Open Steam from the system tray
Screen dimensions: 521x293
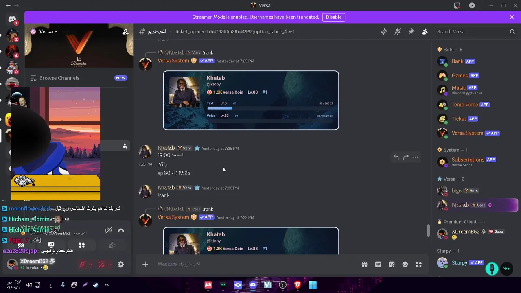pos(95,285)
